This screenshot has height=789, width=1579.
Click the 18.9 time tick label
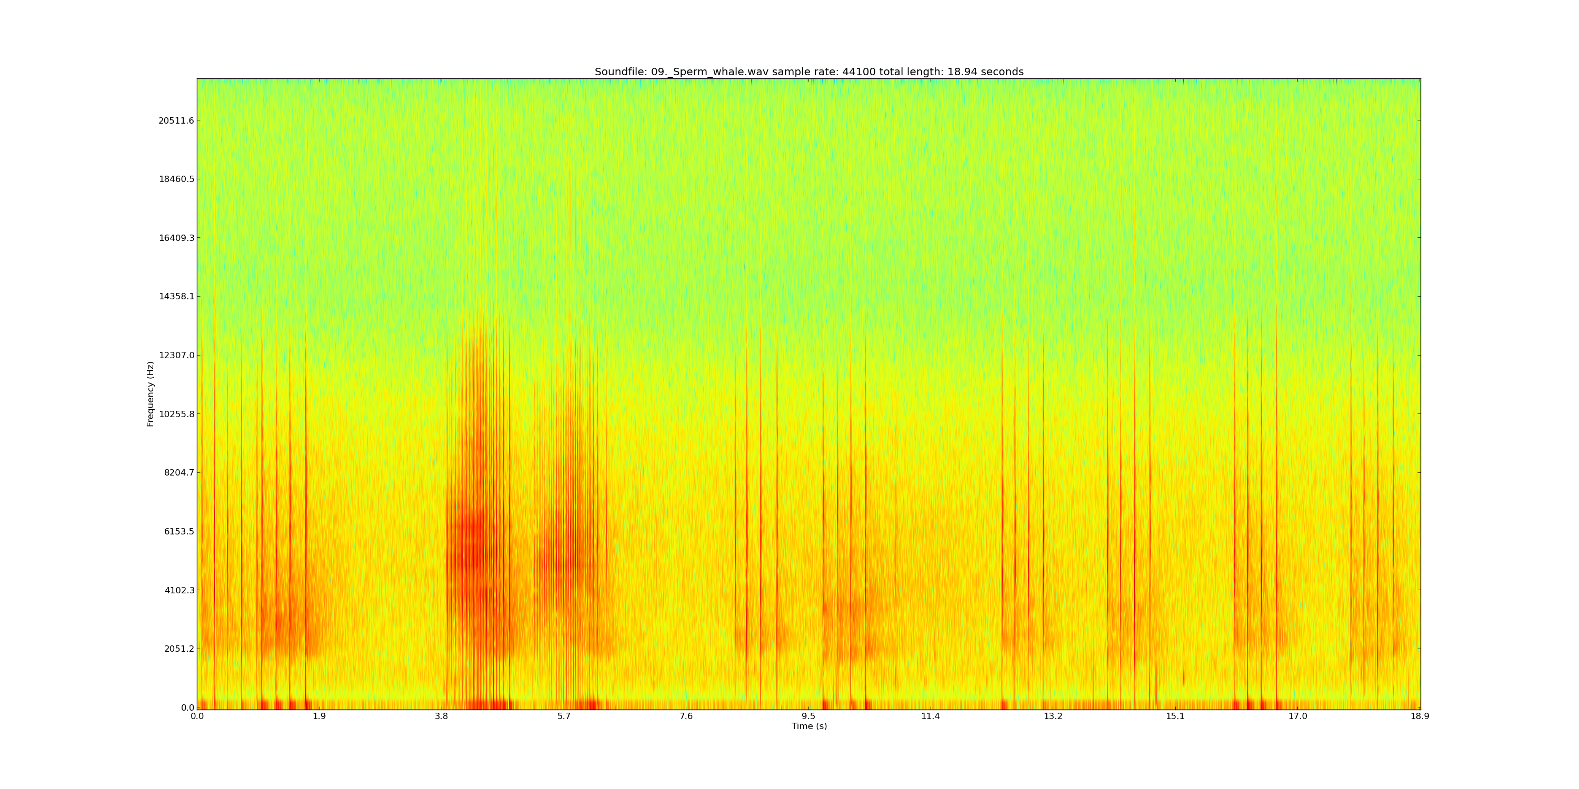point(1420,716)
